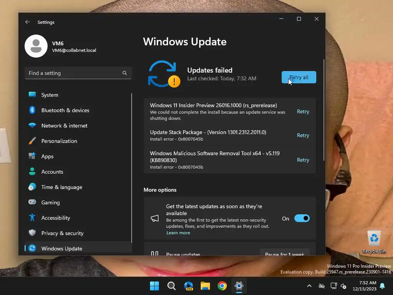Screen dimensions: 393x295
Task: Select Gaming in the sidebar
Action: (78, 202)
